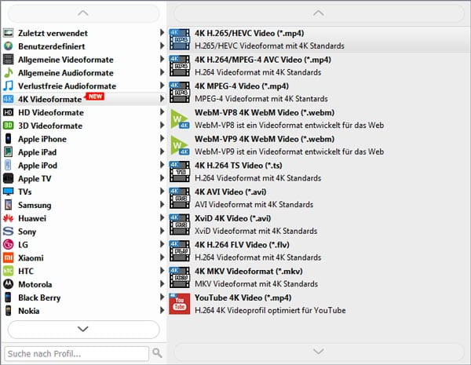Click the Verlustfreie Audioformate music note icon
Viewport: 471px width, 365px height.
[x=9, y=86]
